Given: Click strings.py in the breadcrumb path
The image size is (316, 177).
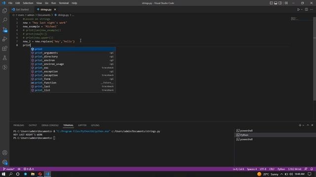Looking at the screenshot, I should (63, 15).
